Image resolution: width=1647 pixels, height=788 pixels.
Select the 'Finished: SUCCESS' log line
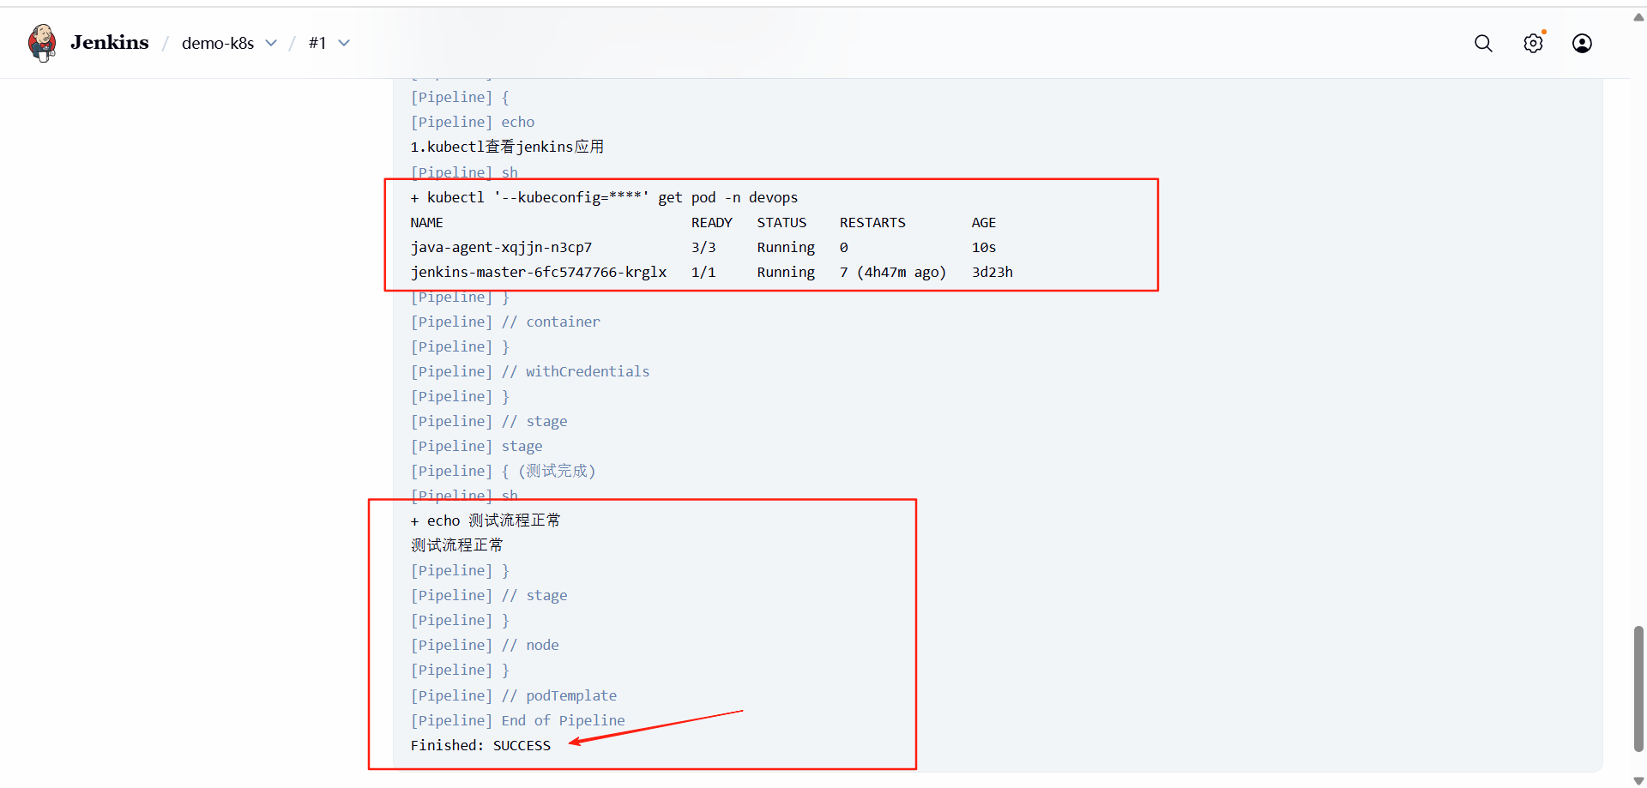point(480,745)
